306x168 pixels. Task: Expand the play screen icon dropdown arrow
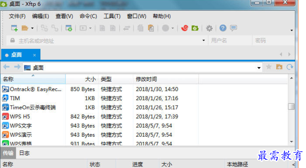(x=90, y=28)
